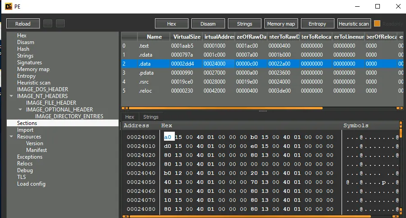Select Hex in the left tree
This screenshot has height=218, width=406.
coord(22,36)
